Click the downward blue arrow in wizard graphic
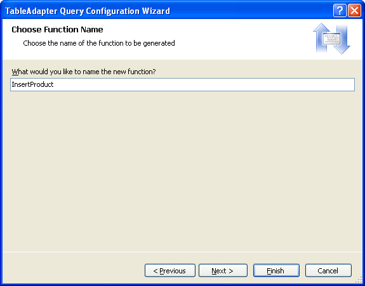Viewport: 365px width, 286px height. pos(342,39)
